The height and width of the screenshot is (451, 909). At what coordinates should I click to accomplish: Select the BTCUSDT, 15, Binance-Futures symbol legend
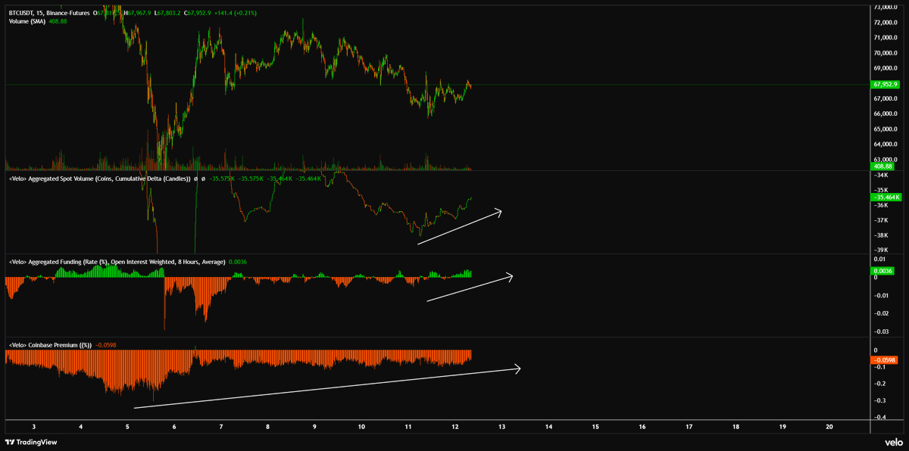(x=48, y=13)
